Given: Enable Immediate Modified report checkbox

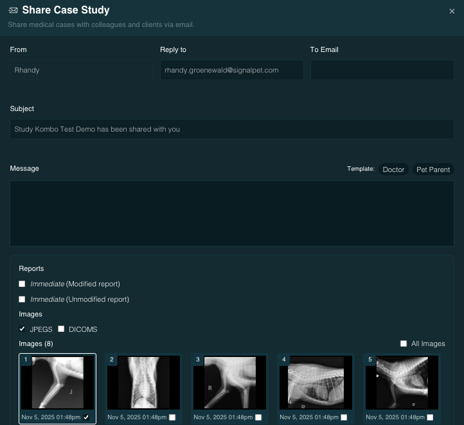Looking at the screenshot, I should tap(22, 284).
